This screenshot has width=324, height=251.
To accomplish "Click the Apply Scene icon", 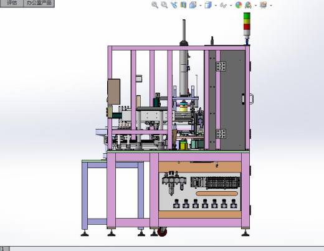I will tap(248, 5).
